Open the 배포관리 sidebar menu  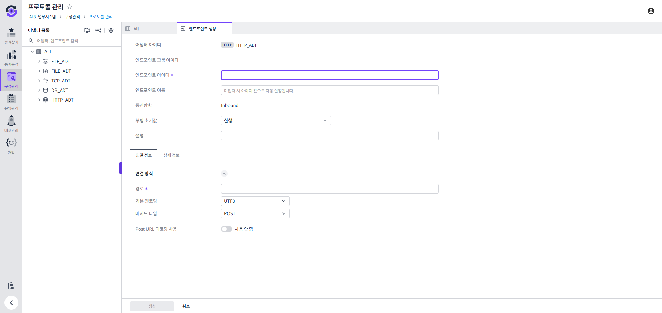[11, 124]
